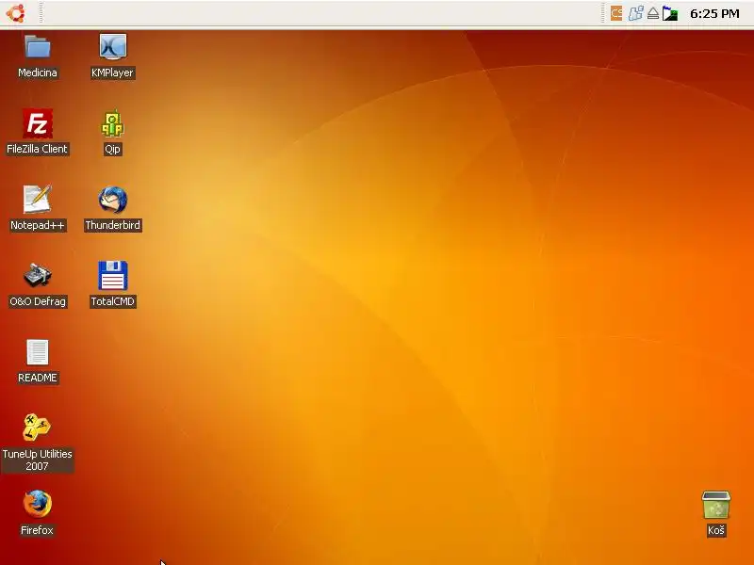Click the orange tray icon
The height and width of the screenshot is (565, 754).
click(616, 13)
